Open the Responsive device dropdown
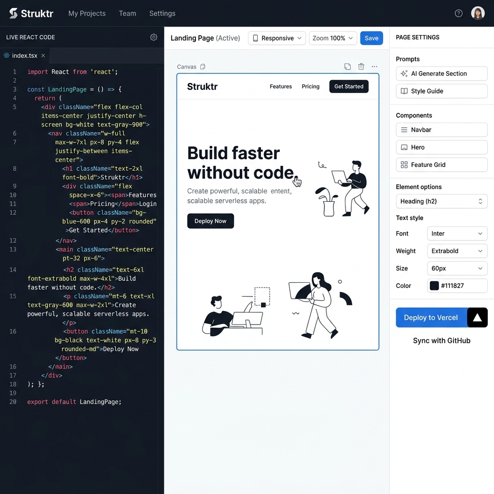The image size is (494, 494). click(277, 38)
